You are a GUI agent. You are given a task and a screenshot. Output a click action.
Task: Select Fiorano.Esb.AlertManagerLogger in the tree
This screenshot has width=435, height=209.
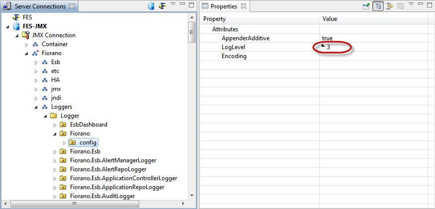point(113,160)
